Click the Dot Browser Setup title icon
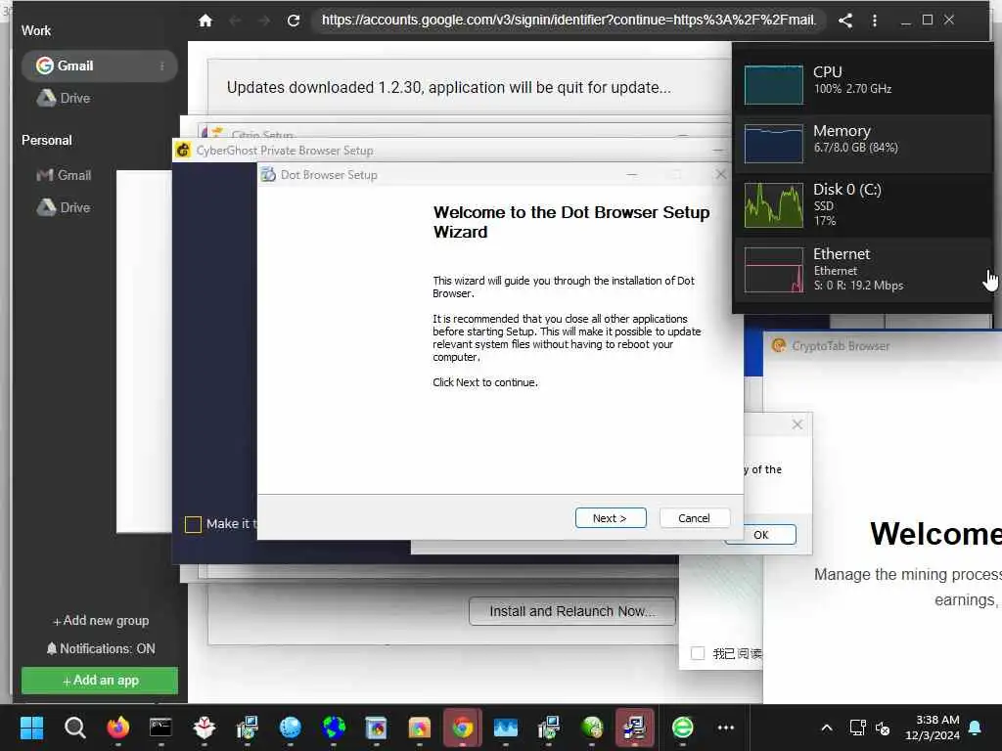The image size is (1002, 751). pyautogui.click(x=268, y=174)
